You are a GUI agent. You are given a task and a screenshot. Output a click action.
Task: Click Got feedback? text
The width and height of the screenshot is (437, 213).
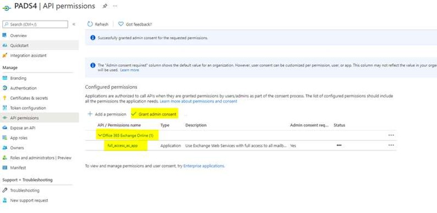click(139, 25)
